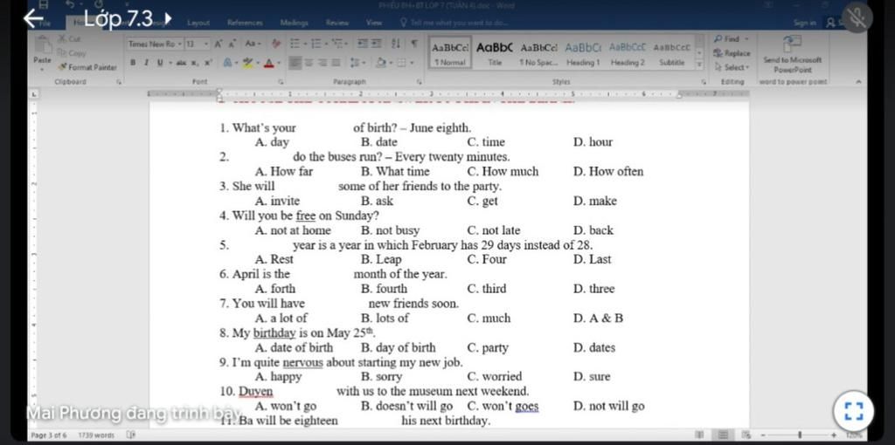Viewport: 895px width, 445px height.
Task: Open the Line Spacing dropdown
Action: (x=356, y=63)
